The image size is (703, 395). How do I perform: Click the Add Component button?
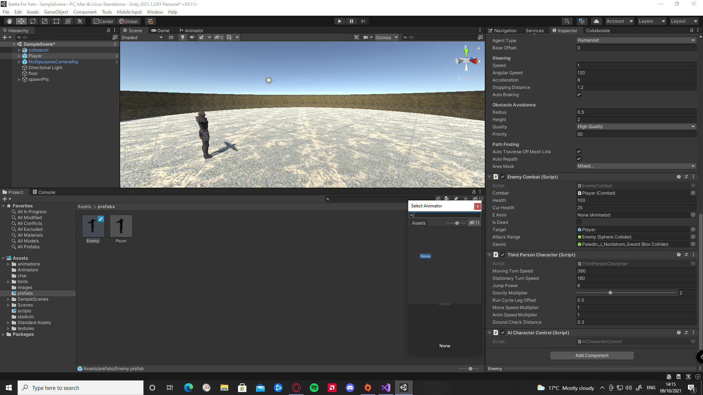coord(591,355)
